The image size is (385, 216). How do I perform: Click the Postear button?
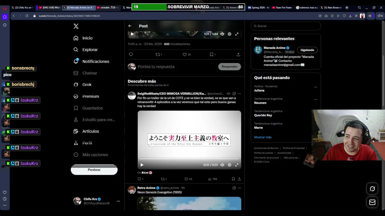[94, 170]
